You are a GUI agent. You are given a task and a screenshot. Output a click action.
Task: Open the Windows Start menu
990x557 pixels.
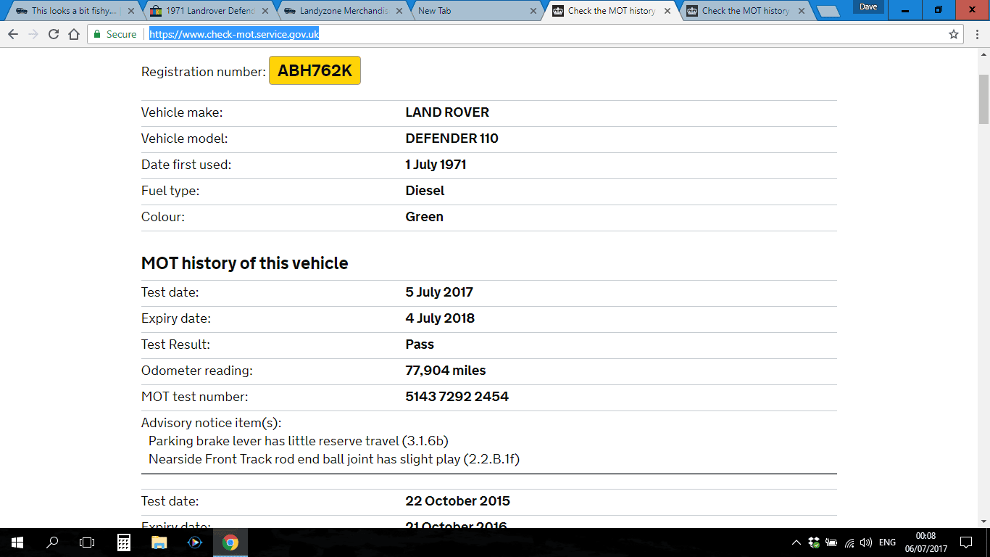17,542
